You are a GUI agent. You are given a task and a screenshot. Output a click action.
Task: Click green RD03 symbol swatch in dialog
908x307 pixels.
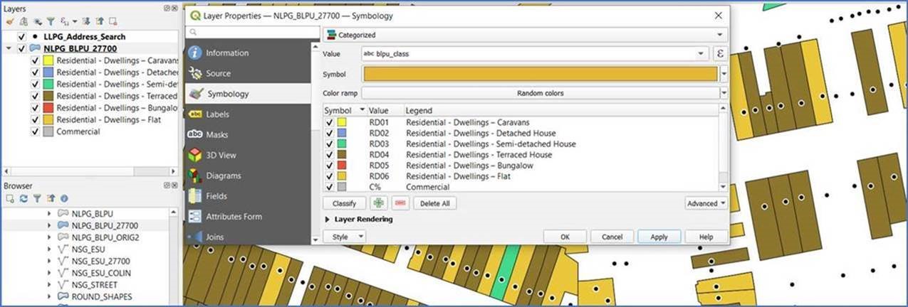[341, 144]
